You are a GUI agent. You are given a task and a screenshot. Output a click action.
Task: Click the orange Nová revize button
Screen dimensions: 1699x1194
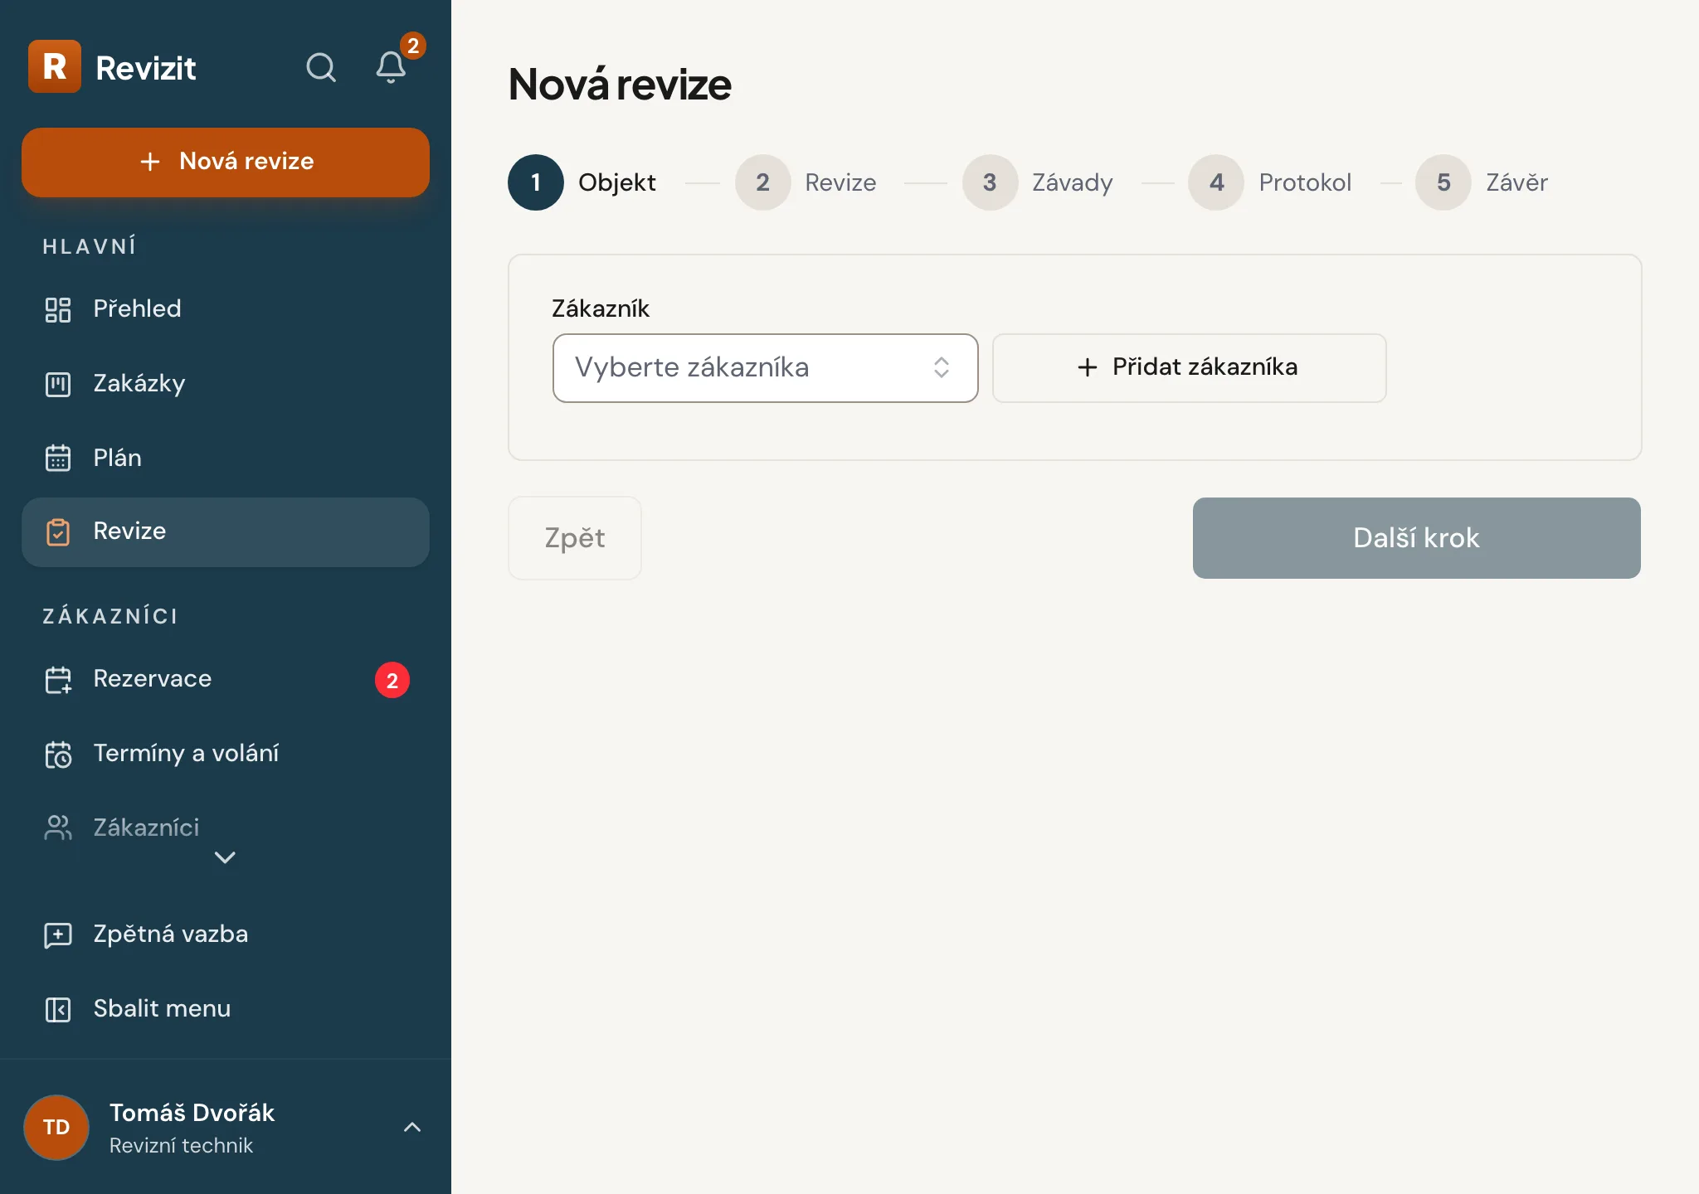[x=226, y=162]
